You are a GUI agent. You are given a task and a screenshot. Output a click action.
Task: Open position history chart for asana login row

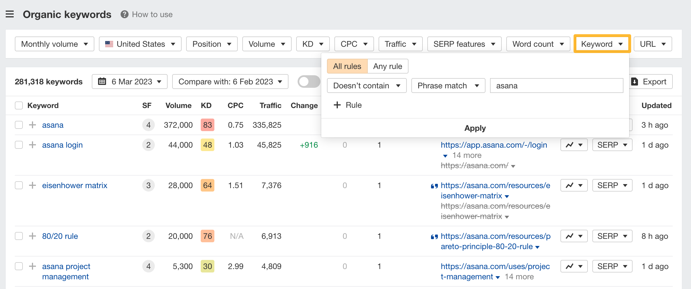point(574,145)
